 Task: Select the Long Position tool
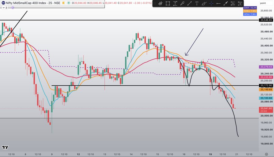tap(233, 3)
